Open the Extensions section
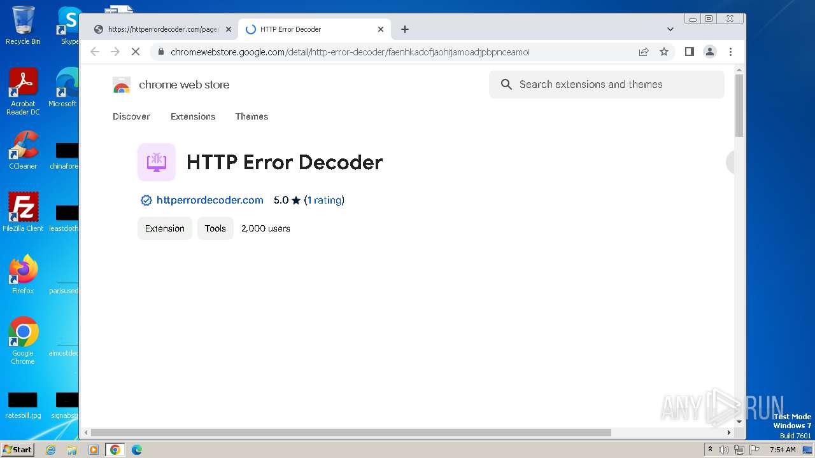 (193, 116)
